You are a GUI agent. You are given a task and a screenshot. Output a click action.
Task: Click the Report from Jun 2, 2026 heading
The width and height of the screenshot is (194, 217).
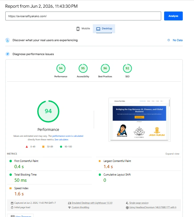41,6
